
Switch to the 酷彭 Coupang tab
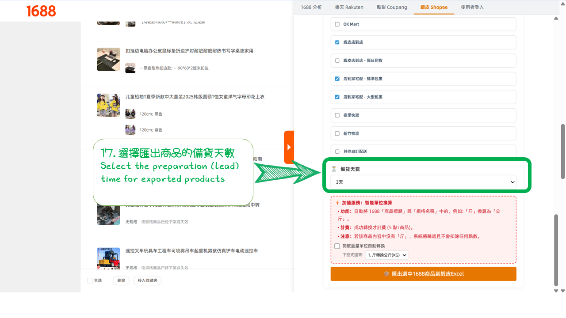(x=391, y=7)
